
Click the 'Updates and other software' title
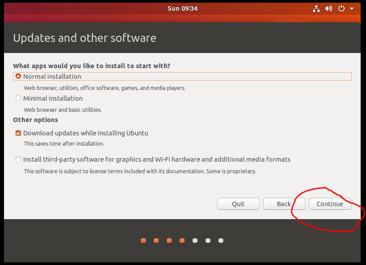[85, 38]
